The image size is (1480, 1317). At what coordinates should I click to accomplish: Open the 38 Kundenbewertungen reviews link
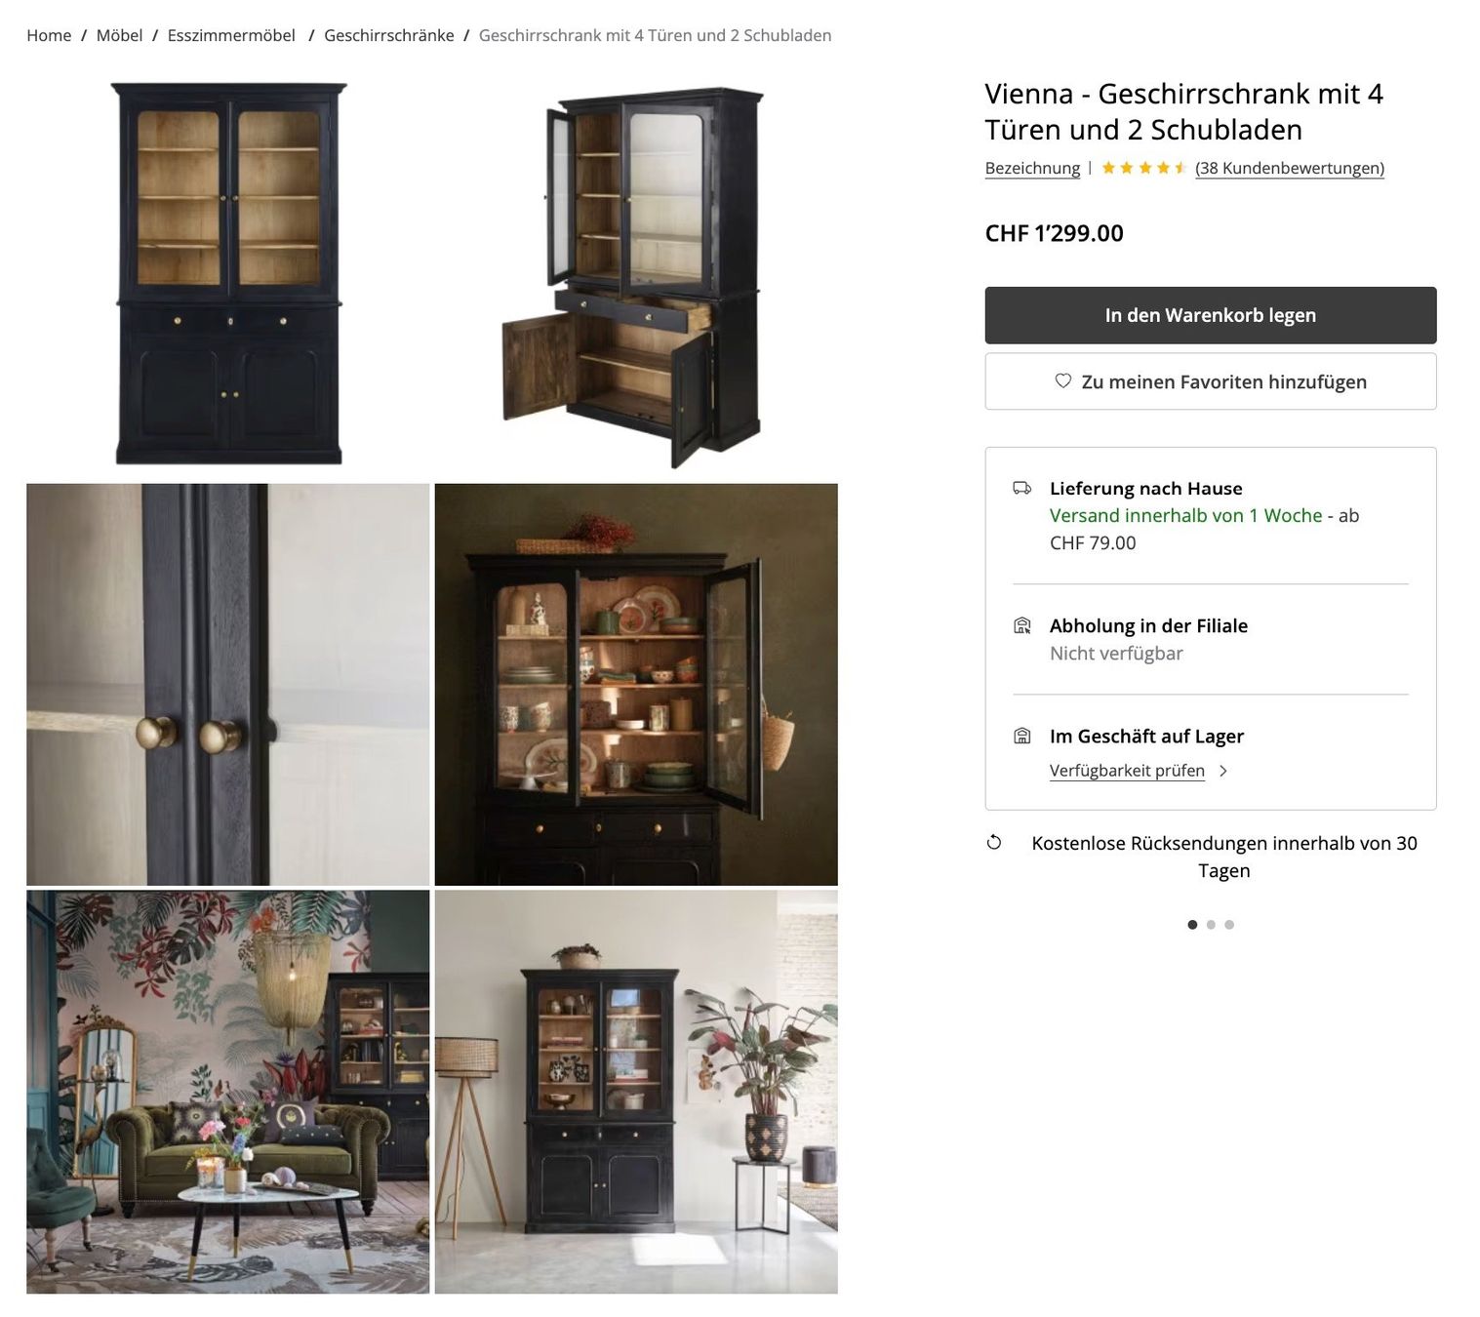tap(1290, 168)
